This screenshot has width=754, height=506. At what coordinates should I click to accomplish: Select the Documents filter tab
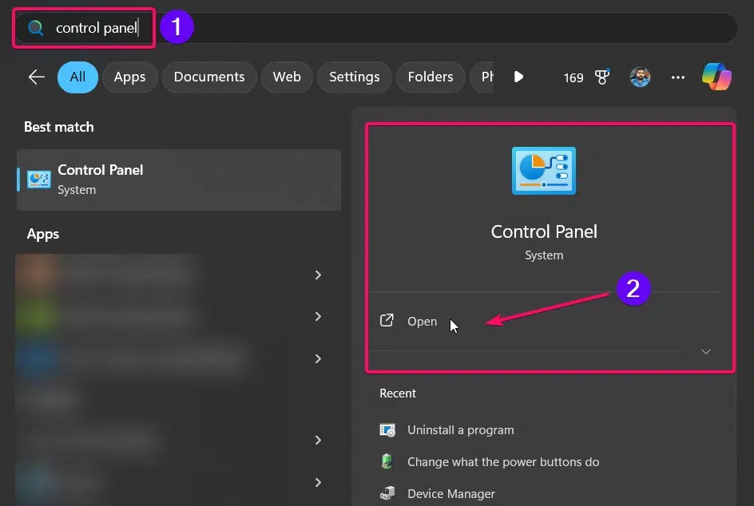point(209,77)
